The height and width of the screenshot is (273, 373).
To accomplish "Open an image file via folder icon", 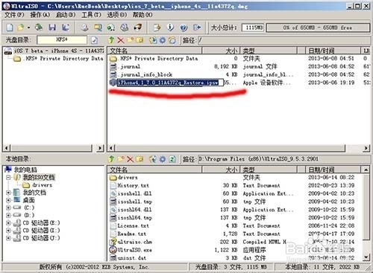I will tap(21, 28).
